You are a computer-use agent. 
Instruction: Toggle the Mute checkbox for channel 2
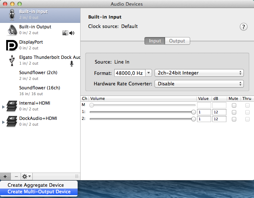[x=234, y=119]
